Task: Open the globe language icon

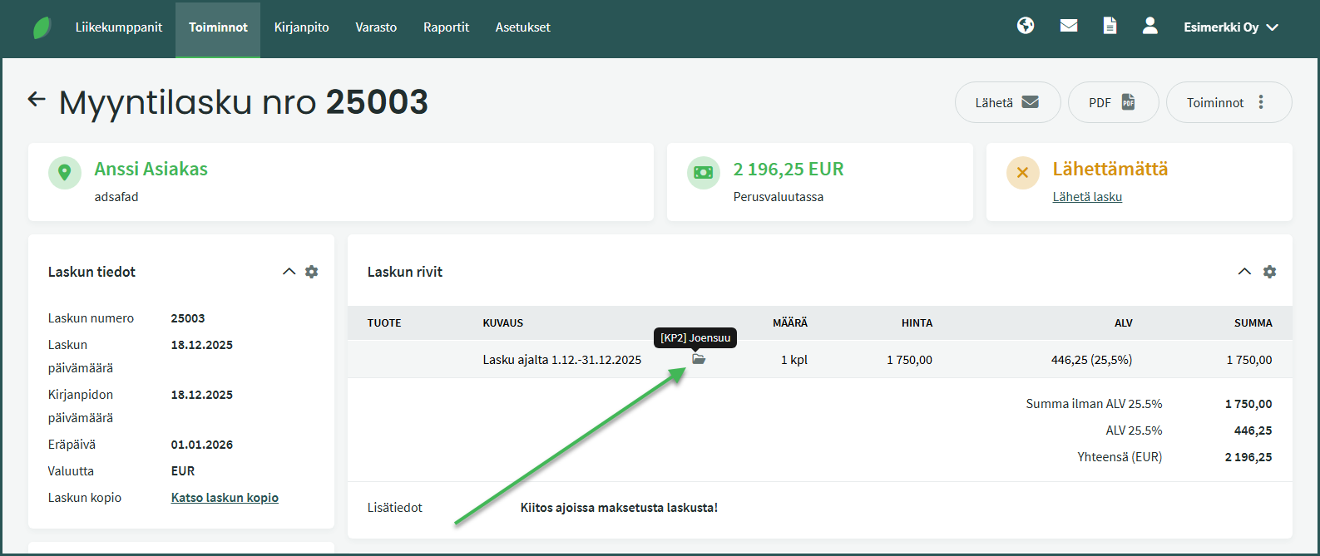Action: 1026,27
